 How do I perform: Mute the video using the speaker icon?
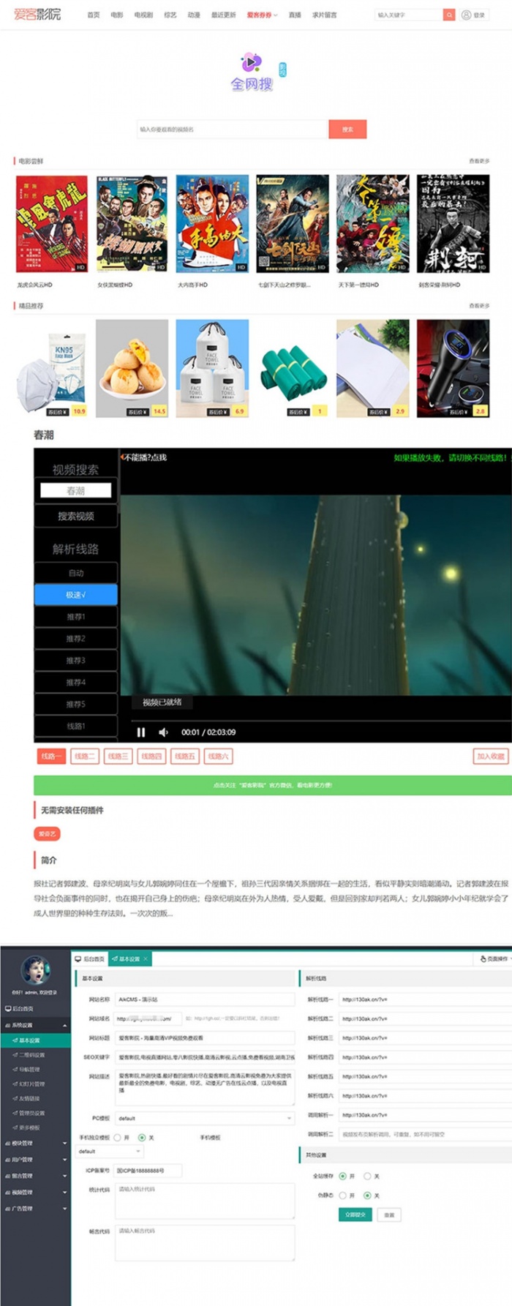[163, 732]
